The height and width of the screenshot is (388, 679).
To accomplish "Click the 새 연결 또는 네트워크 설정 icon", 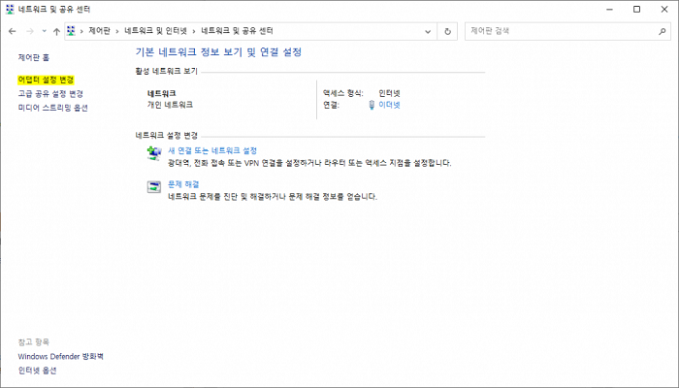I will coord(154,156).
